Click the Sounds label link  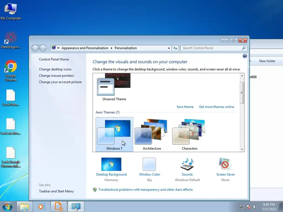click(187, 174)
